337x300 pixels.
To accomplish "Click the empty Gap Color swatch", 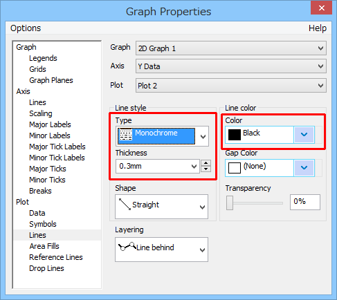I will (x=235, y=168).
